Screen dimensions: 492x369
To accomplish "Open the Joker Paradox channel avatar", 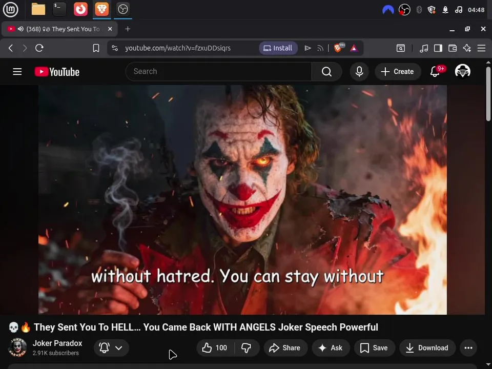I will 17,347.
